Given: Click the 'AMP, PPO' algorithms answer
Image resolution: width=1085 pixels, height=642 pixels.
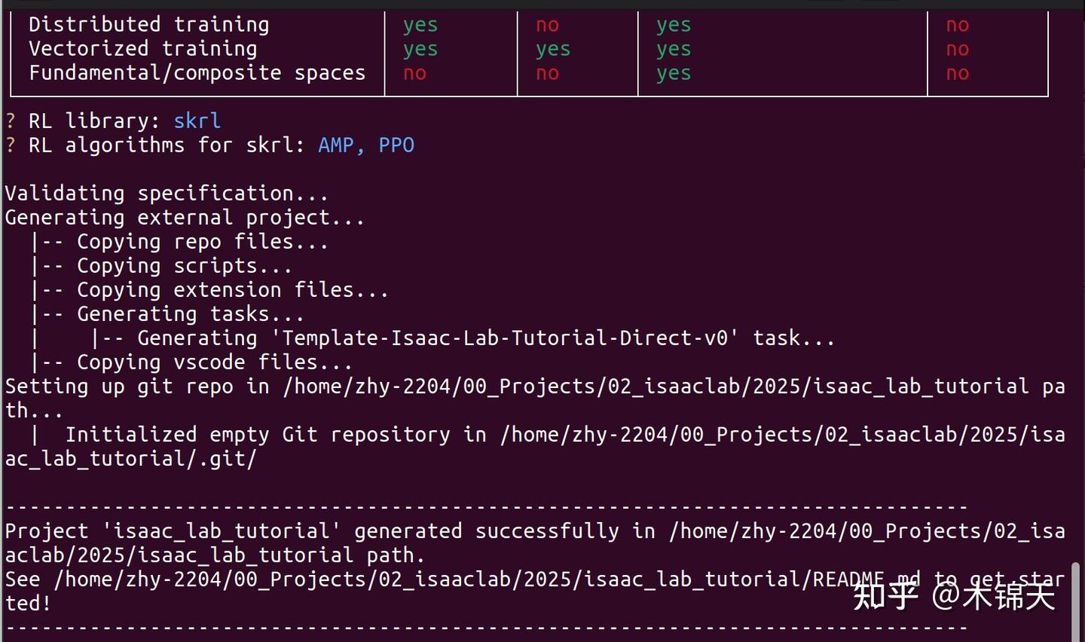Looking at the screenshot, I should [366, 145].
